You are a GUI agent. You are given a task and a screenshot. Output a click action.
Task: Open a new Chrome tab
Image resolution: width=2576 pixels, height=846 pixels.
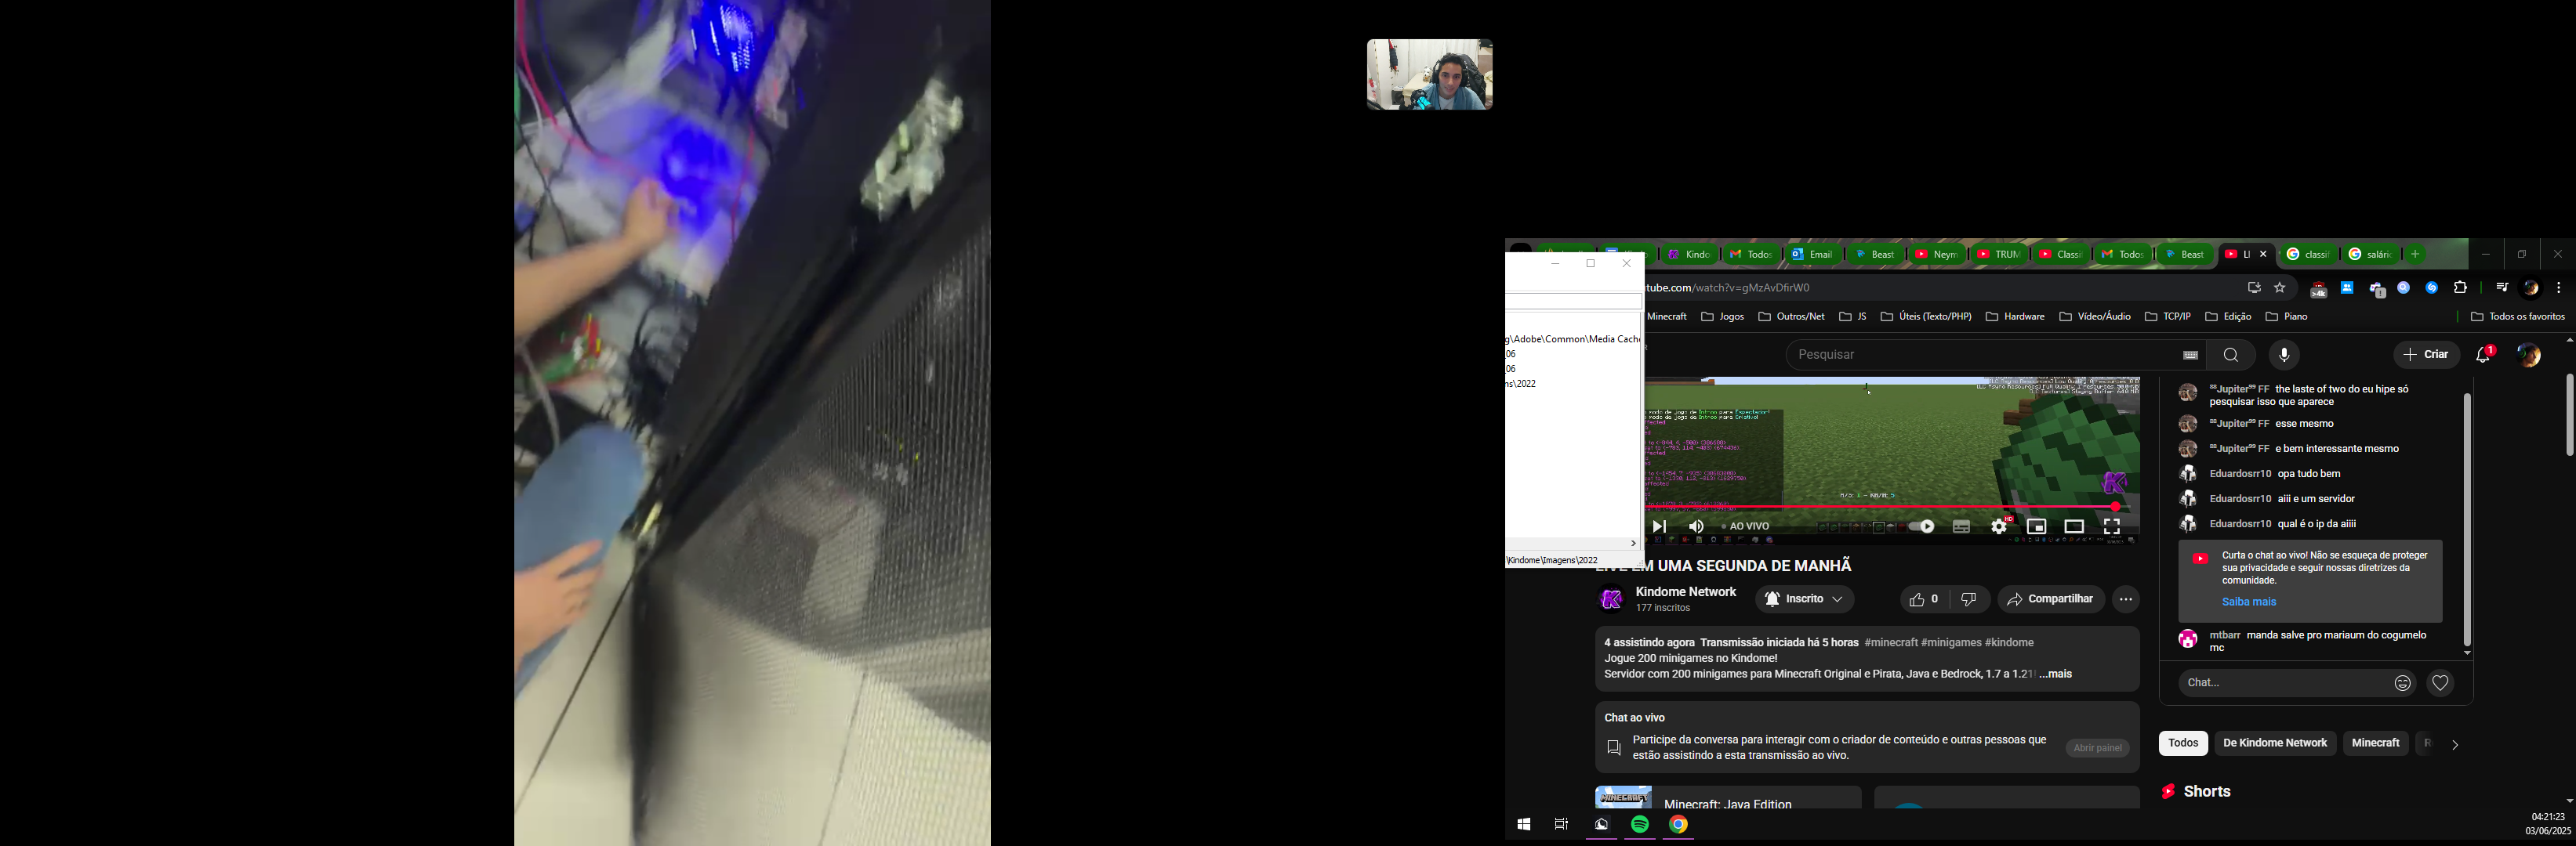coord(2416,255)
